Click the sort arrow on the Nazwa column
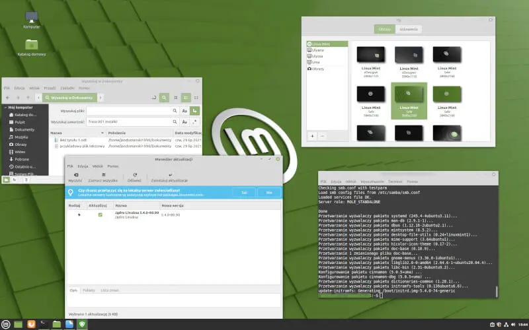Screen dimensions: 529x330 (x=102, y=133)
